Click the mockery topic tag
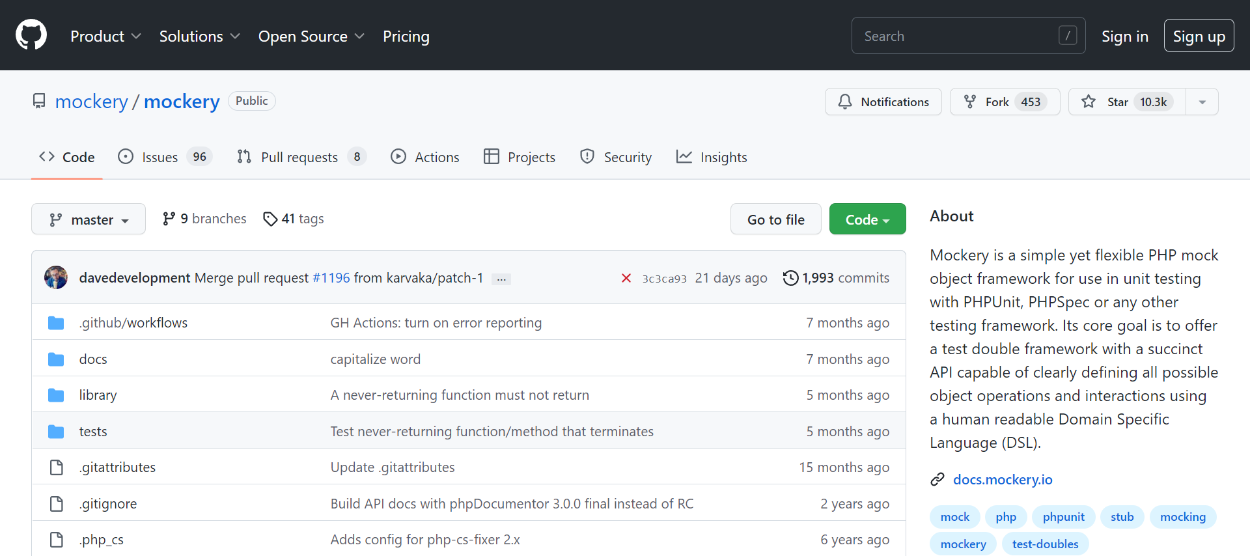The width and height of the screenshot is (1250, 556). coord(964,544)
